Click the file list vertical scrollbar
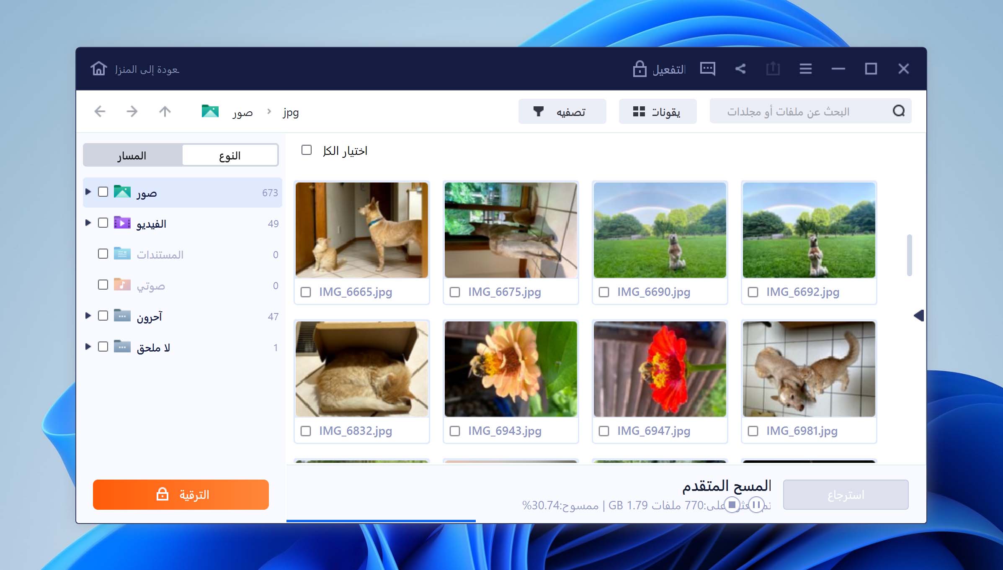Screen dimensions: 1003x570 point(909,255)
